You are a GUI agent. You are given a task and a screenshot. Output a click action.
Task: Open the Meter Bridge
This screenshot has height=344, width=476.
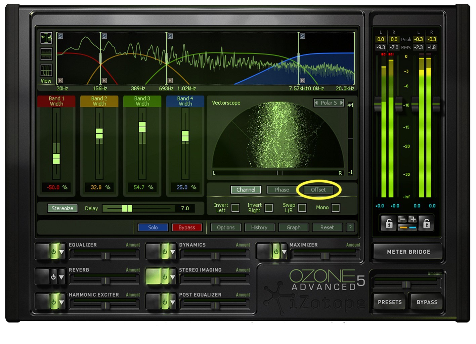point(408,252)
